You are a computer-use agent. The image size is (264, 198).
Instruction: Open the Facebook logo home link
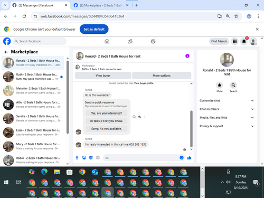click(7, 41)
